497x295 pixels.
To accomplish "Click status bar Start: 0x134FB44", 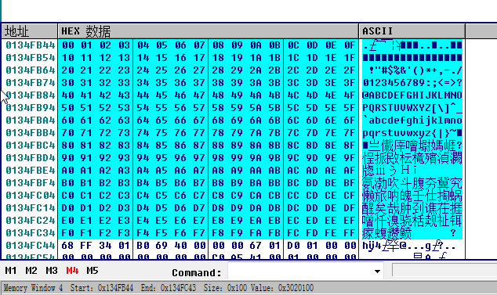I will coord(102,288).
